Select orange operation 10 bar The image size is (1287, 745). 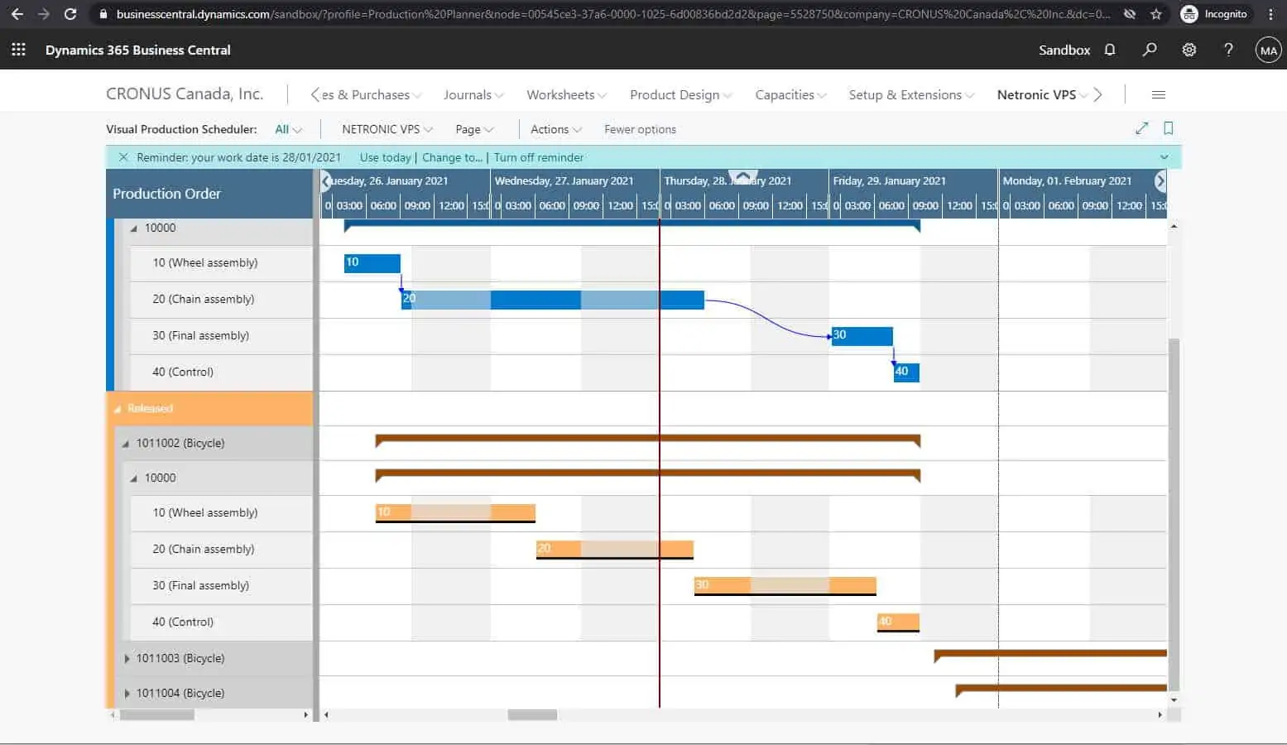pyautogui.click(x=455, y=513)
